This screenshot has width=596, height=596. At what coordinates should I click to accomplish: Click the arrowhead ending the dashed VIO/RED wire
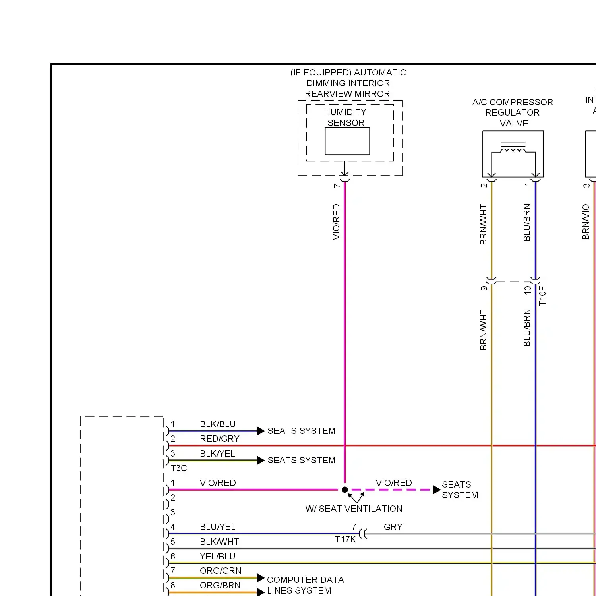[x=437, y=490]
